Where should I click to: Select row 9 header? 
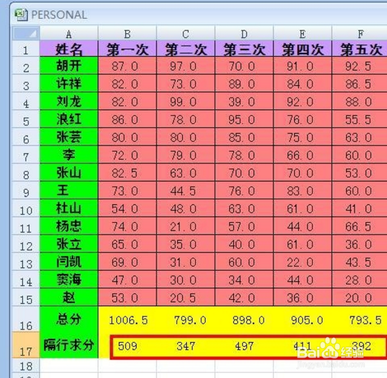26,190
